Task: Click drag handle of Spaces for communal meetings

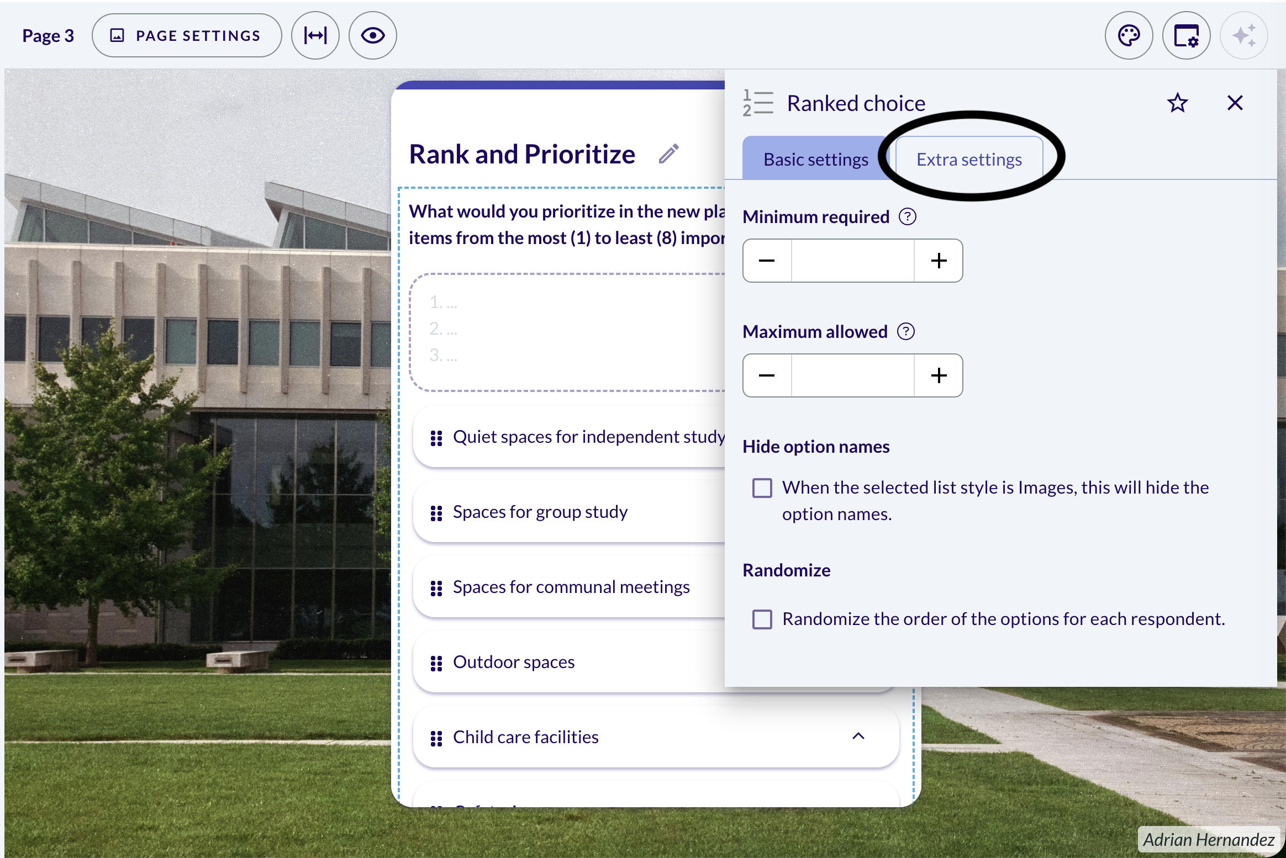Action: tap(436, 589)
